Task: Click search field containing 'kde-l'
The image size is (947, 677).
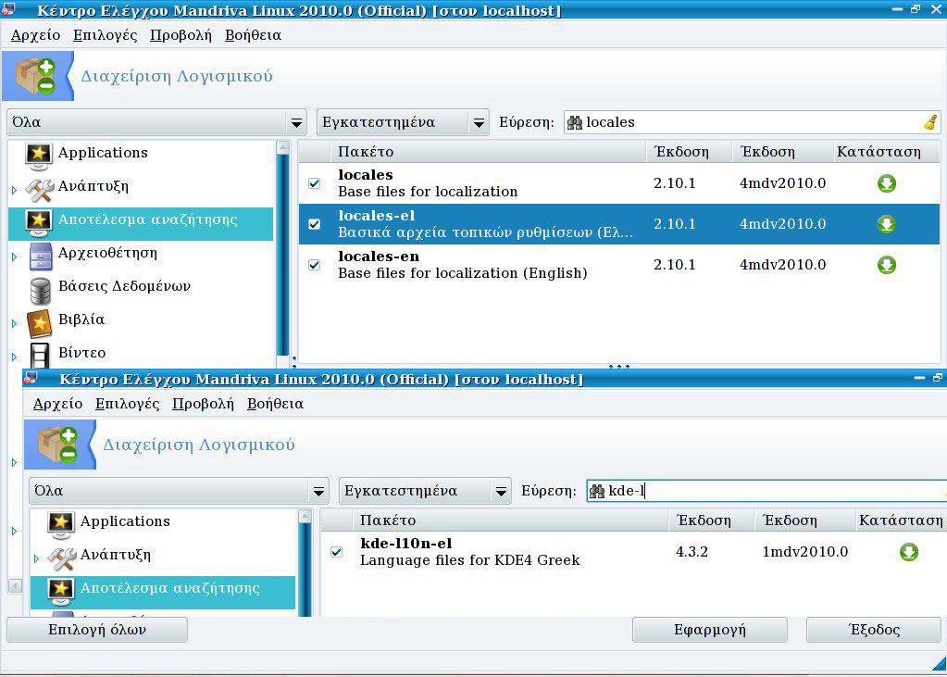Action: [766, 491]
